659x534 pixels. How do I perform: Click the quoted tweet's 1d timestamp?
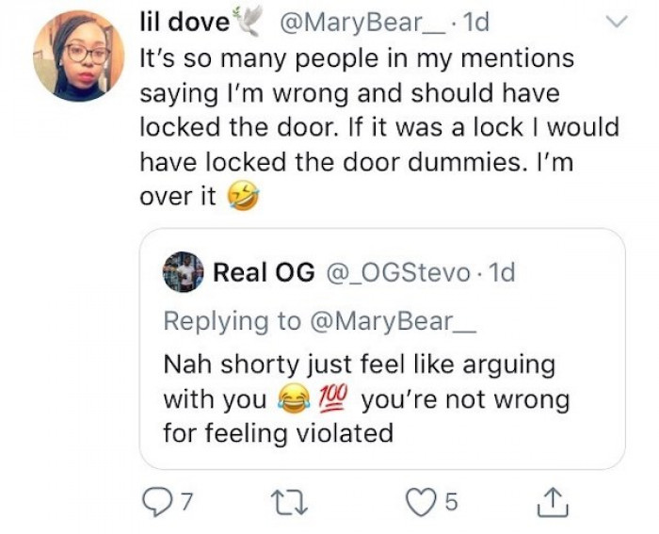(502, 272)
